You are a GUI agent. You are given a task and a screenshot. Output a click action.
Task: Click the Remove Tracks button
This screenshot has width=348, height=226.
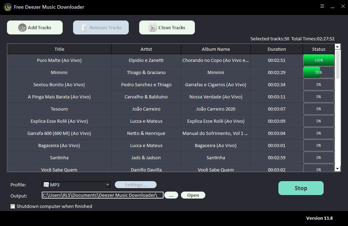[101, 27]
